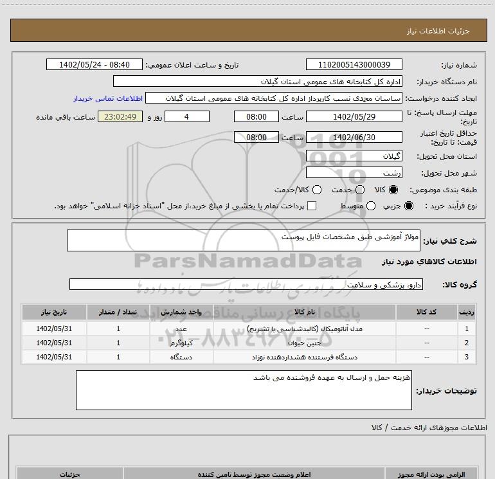This screenshot has height=479, width=495.
Task: Click the شماره نیاز number field
Action: (354, 65)
